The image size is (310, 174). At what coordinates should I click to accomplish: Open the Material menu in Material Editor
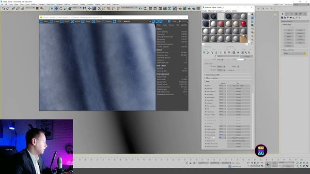(x=211, y=11)
